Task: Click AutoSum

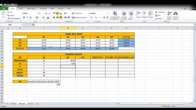Action: [160, 12]
